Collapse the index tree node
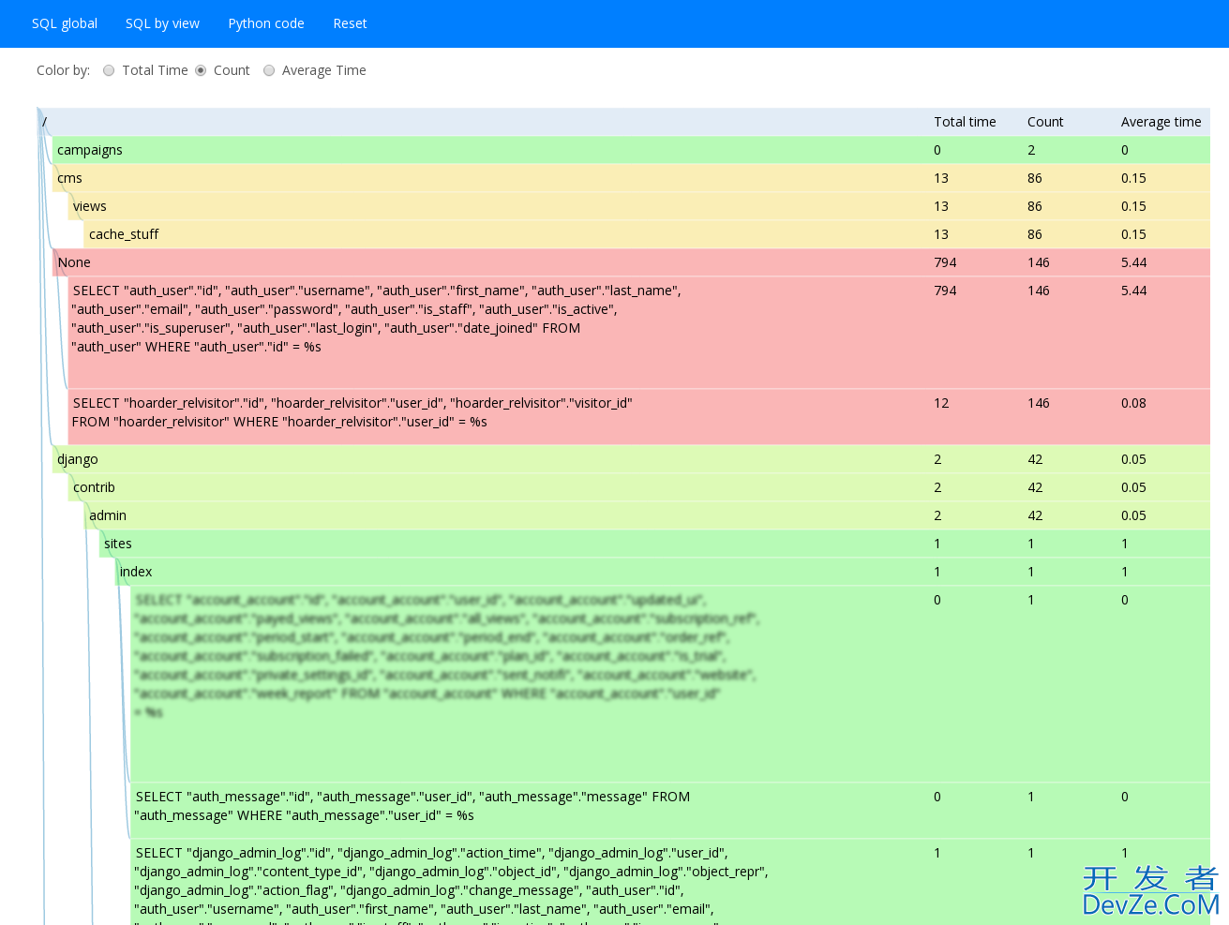The height and width of the screenshot is (925, 1229). point(663,572)
